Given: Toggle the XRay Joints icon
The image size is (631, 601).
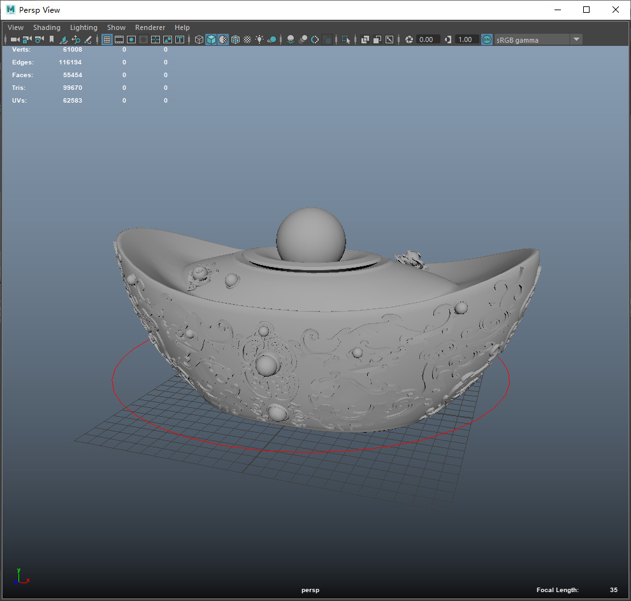Looking at the screenshot, I should click(389, 40).
